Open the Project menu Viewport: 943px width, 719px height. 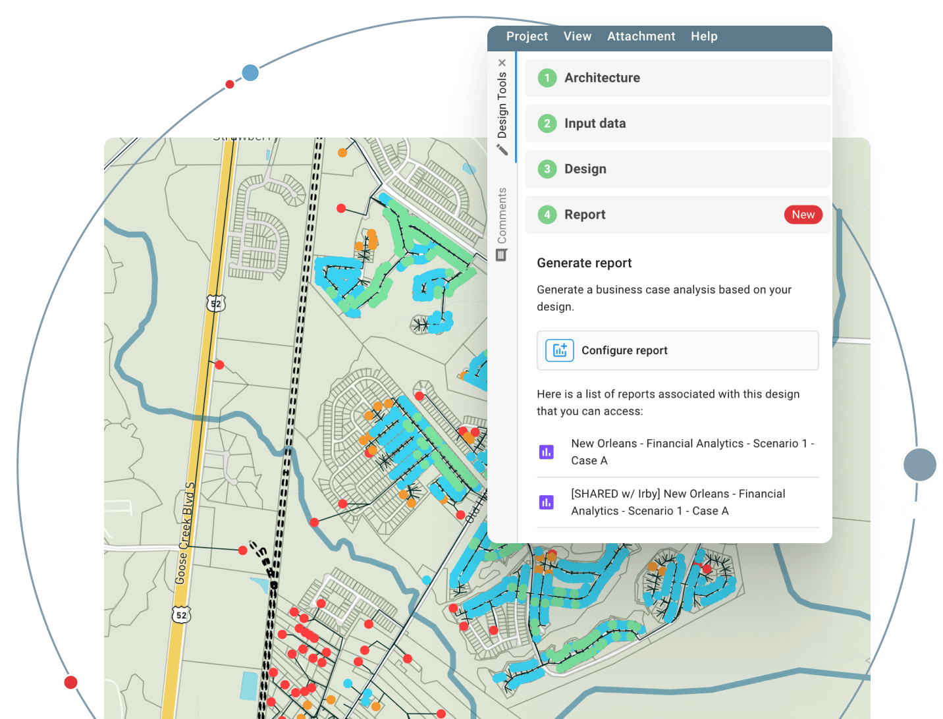(527, 36)
